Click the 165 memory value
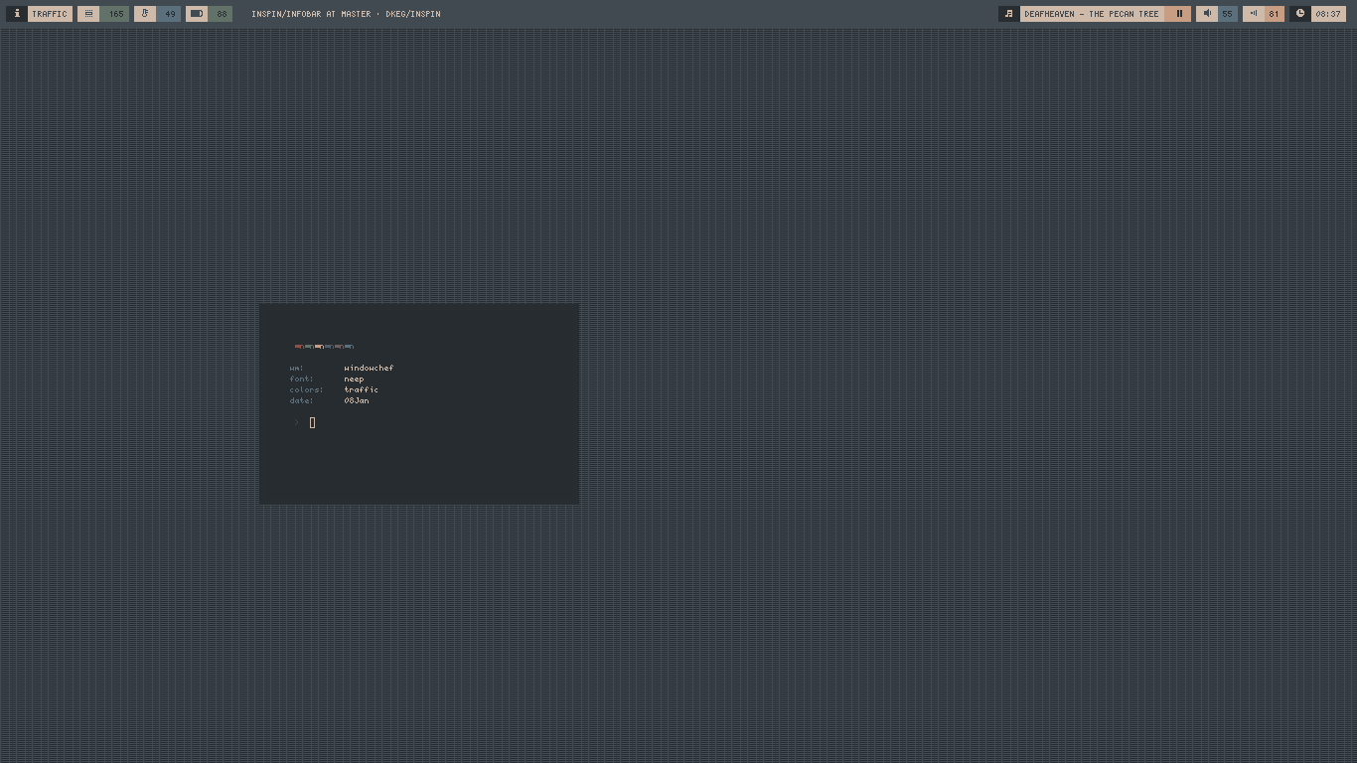 pyautogui.click(x=115, y=14)
